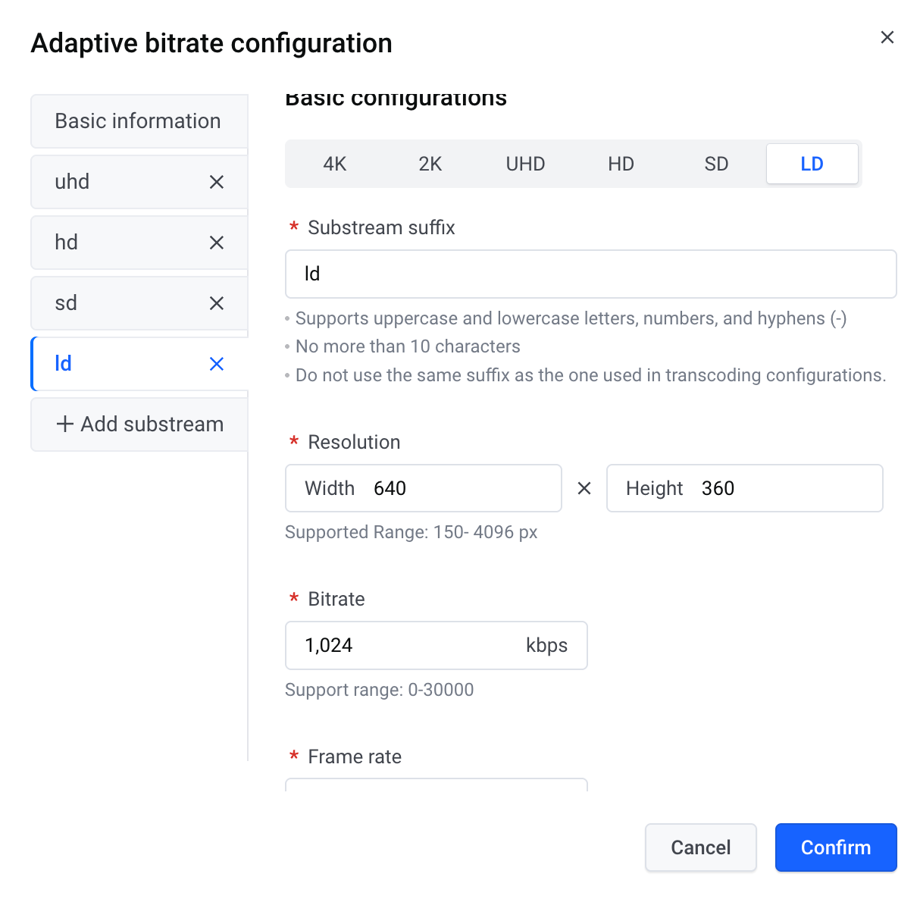The width and height of the screenshot is (920, 899).
Task: Remove the sd substream with its X icon
Action: coord(217,303)
